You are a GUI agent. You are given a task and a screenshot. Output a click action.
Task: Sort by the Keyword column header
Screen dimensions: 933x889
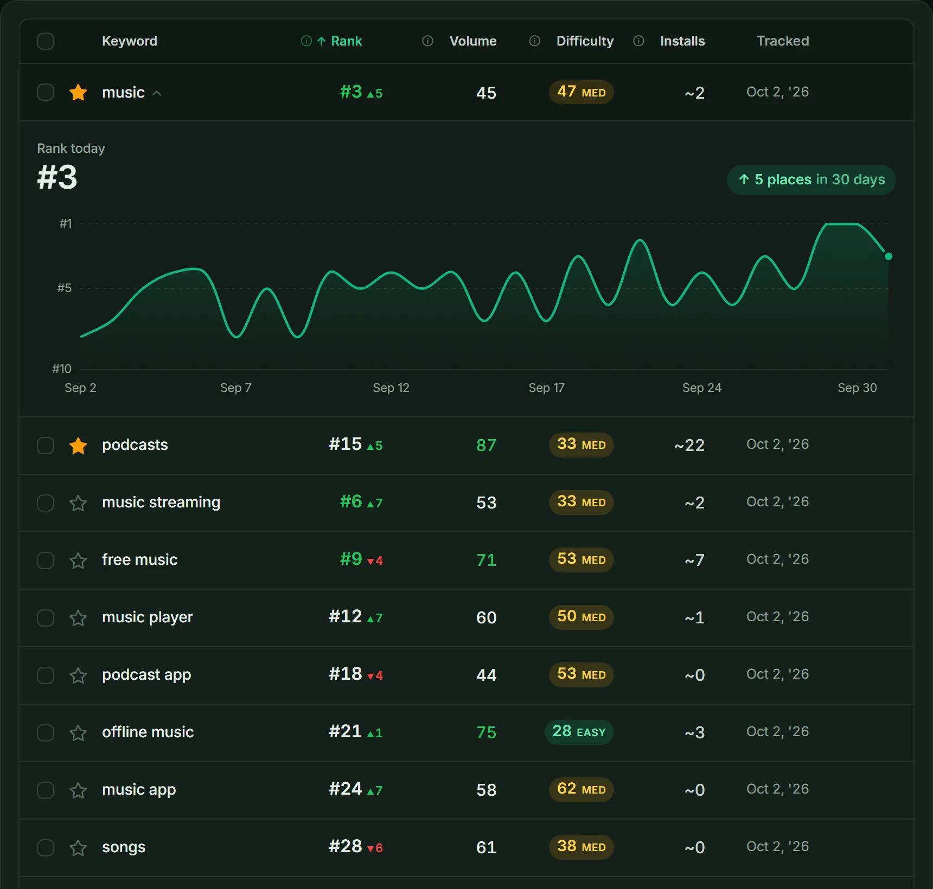pos(130,41)
